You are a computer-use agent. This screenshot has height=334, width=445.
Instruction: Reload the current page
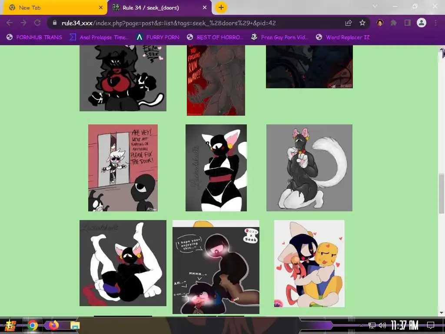click(37, 23)
